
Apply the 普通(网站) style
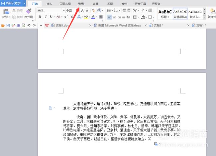point(180,14)
